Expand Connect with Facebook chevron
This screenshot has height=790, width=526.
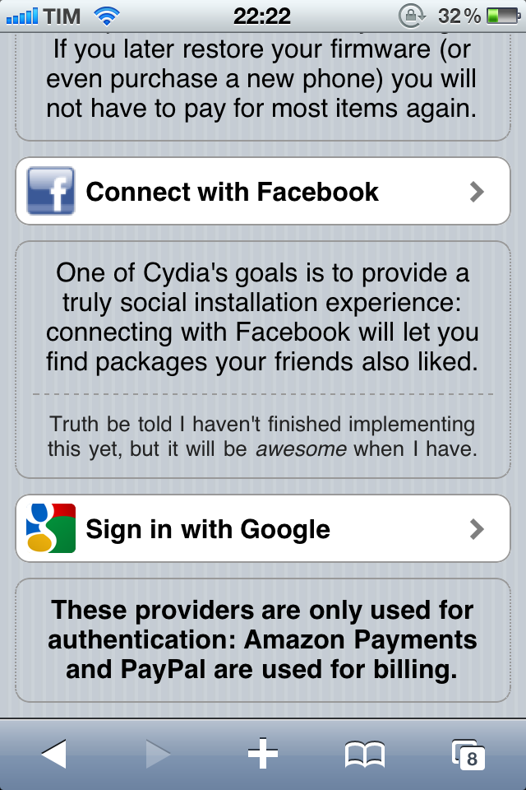pos(477,193)
